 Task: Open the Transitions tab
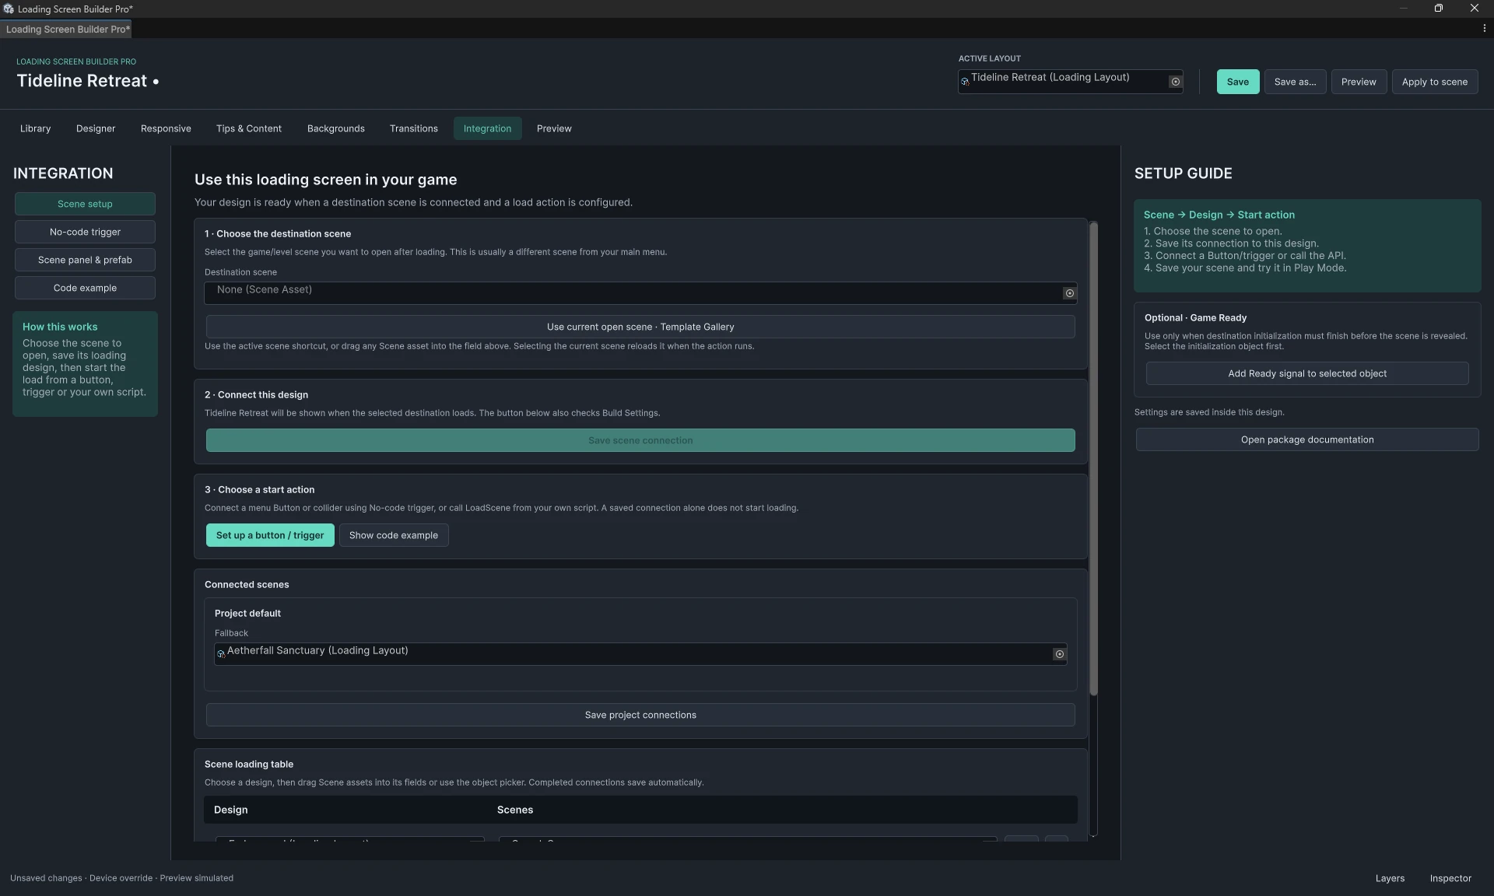(414, 128)
